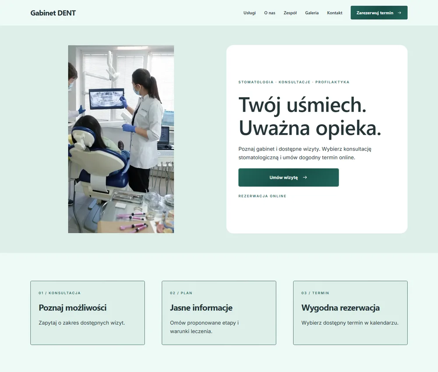
Task: Click the text Wybierz dostępny termin w kalendarzu
Action: coord(350,323)
